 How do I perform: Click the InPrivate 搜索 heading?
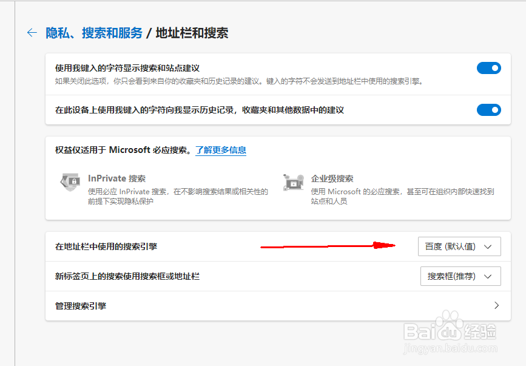(116, 178)
